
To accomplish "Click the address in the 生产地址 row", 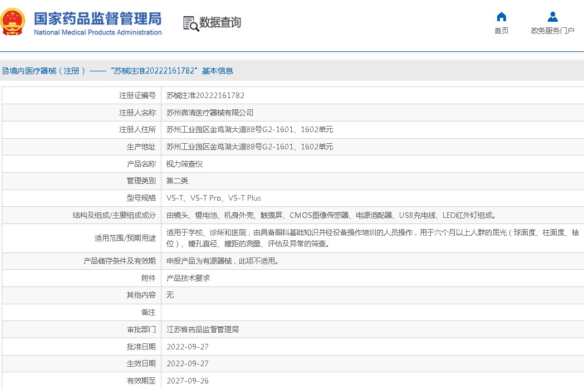I will 249,147.
